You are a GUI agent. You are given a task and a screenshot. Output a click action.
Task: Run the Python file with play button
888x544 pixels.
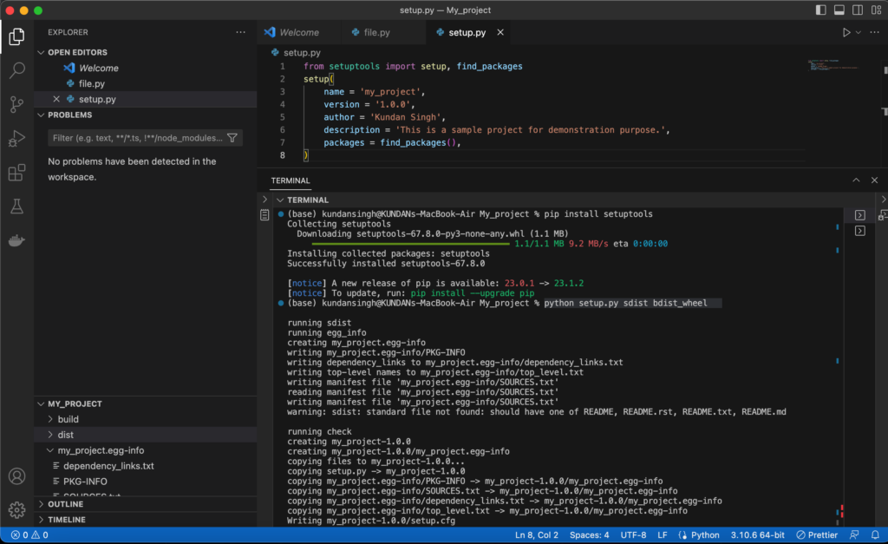pyautogui.click(x=846, y=32)
